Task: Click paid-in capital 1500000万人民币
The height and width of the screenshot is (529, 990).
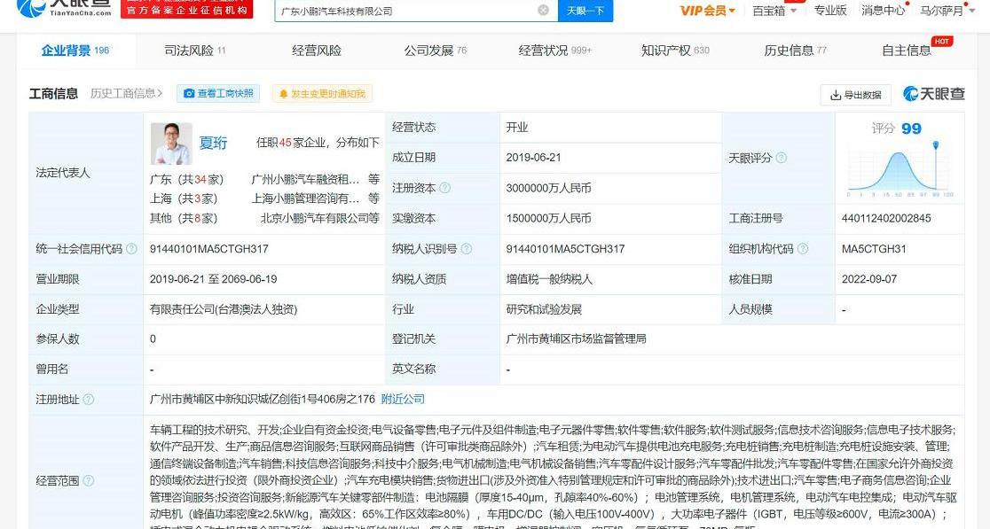Action: [548, 218]
